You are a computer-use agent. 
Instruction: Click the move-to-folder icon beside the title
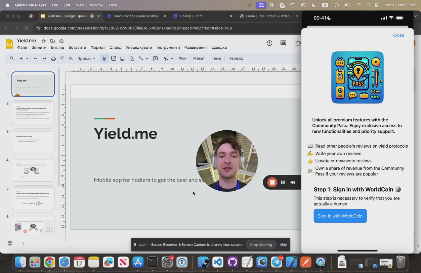click(x=52, y=41)
